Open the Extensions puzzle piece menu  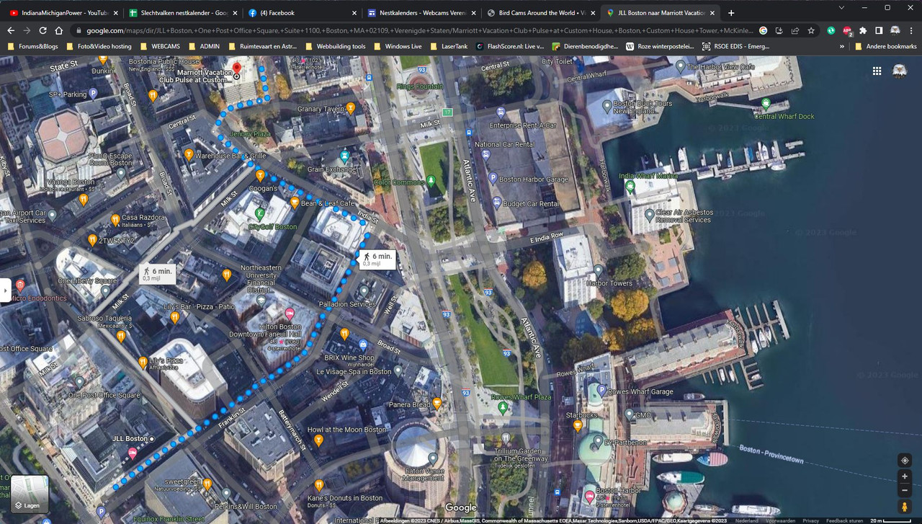pos(863,30)
